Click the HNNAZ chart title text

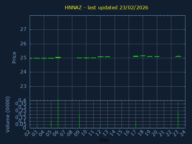click(106, 7)
